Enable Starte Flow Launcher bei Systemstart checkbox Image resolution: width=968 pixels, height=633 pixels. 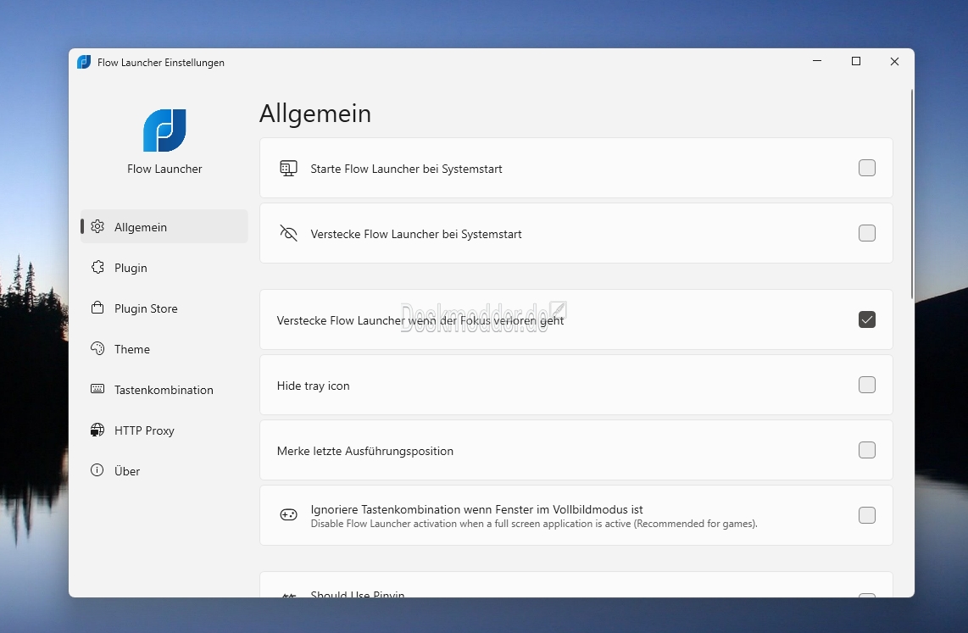tap(866, 168)
